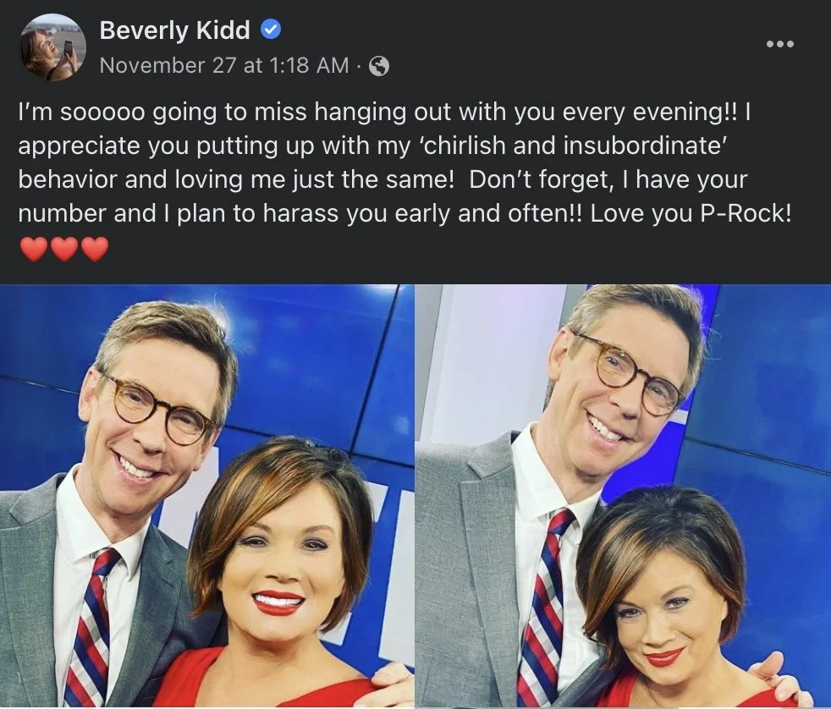Screen dimensions: 831x709
Task: Click the middle red heart emoji
Action: [64, 249]
